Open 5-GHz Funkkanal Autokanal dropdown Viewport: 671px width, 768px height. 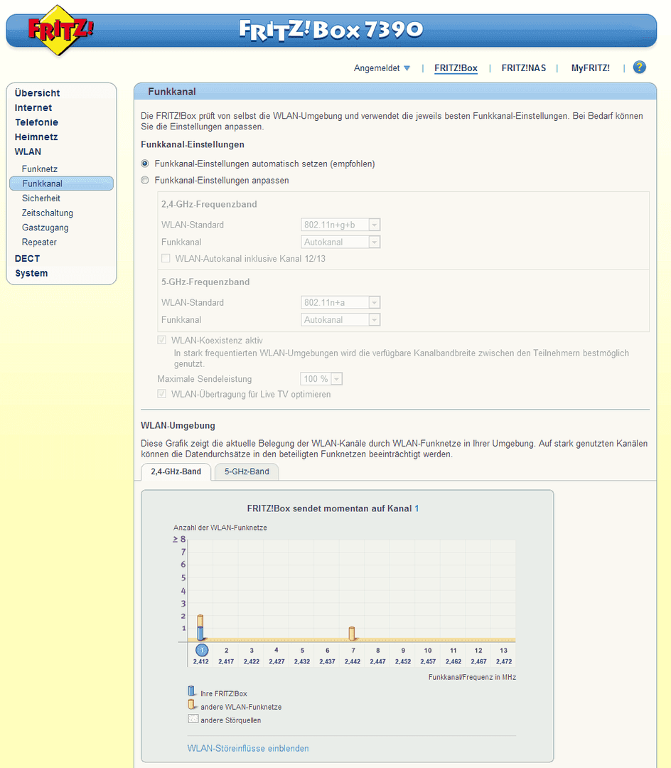coord(340,320)
